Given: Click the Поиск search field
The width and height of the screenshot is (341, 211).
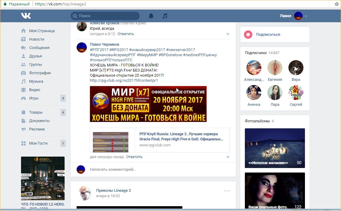Looking at the screenshot, I should [105, 16].
